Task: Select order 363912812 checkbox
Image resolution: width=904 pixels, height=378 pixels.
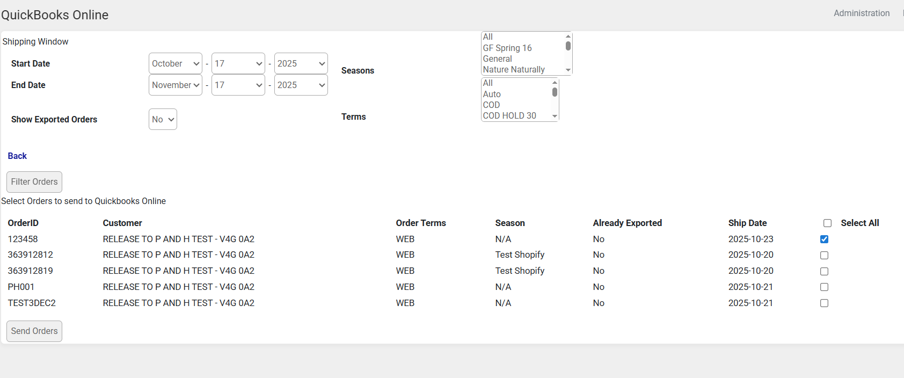Action: coord(824,256)
